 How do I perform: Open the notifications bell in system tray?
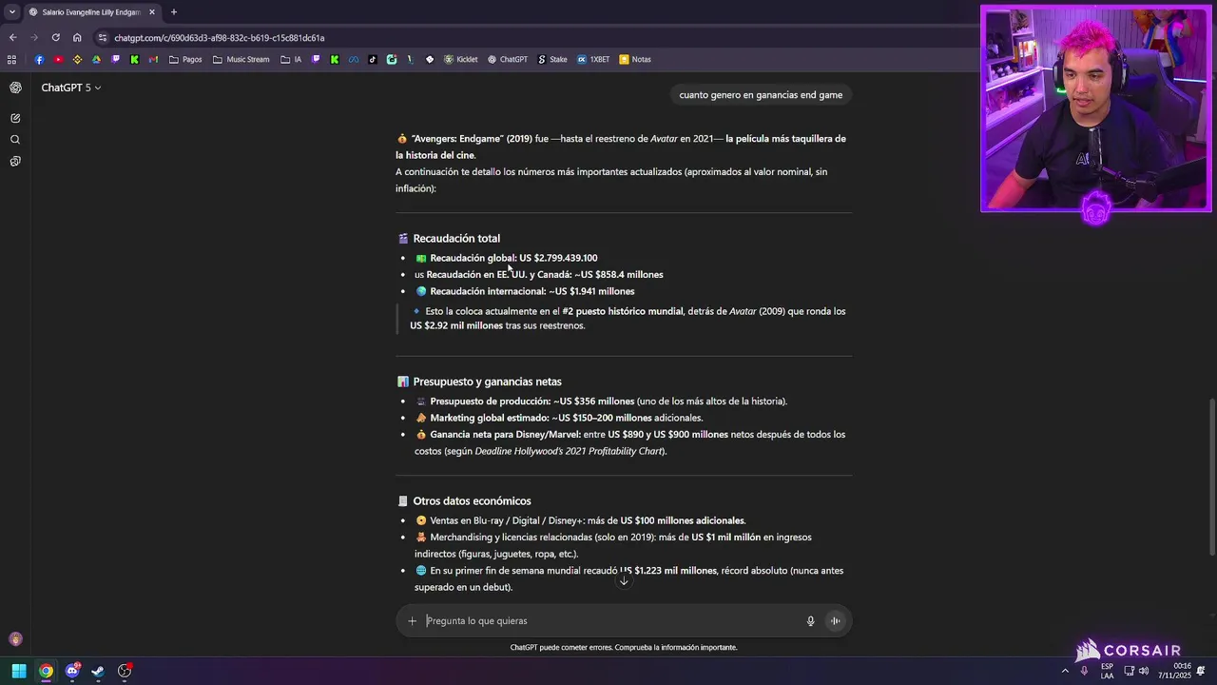point(1201,671)
